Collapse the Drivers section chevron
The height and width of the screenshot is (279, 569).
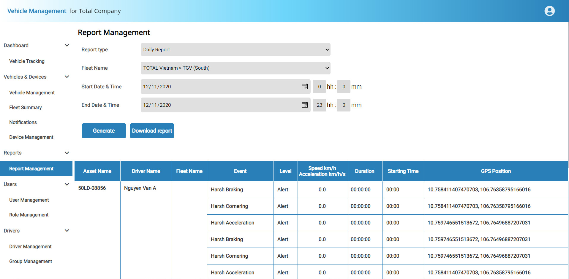pyautogui.click(x=67, y=231)
